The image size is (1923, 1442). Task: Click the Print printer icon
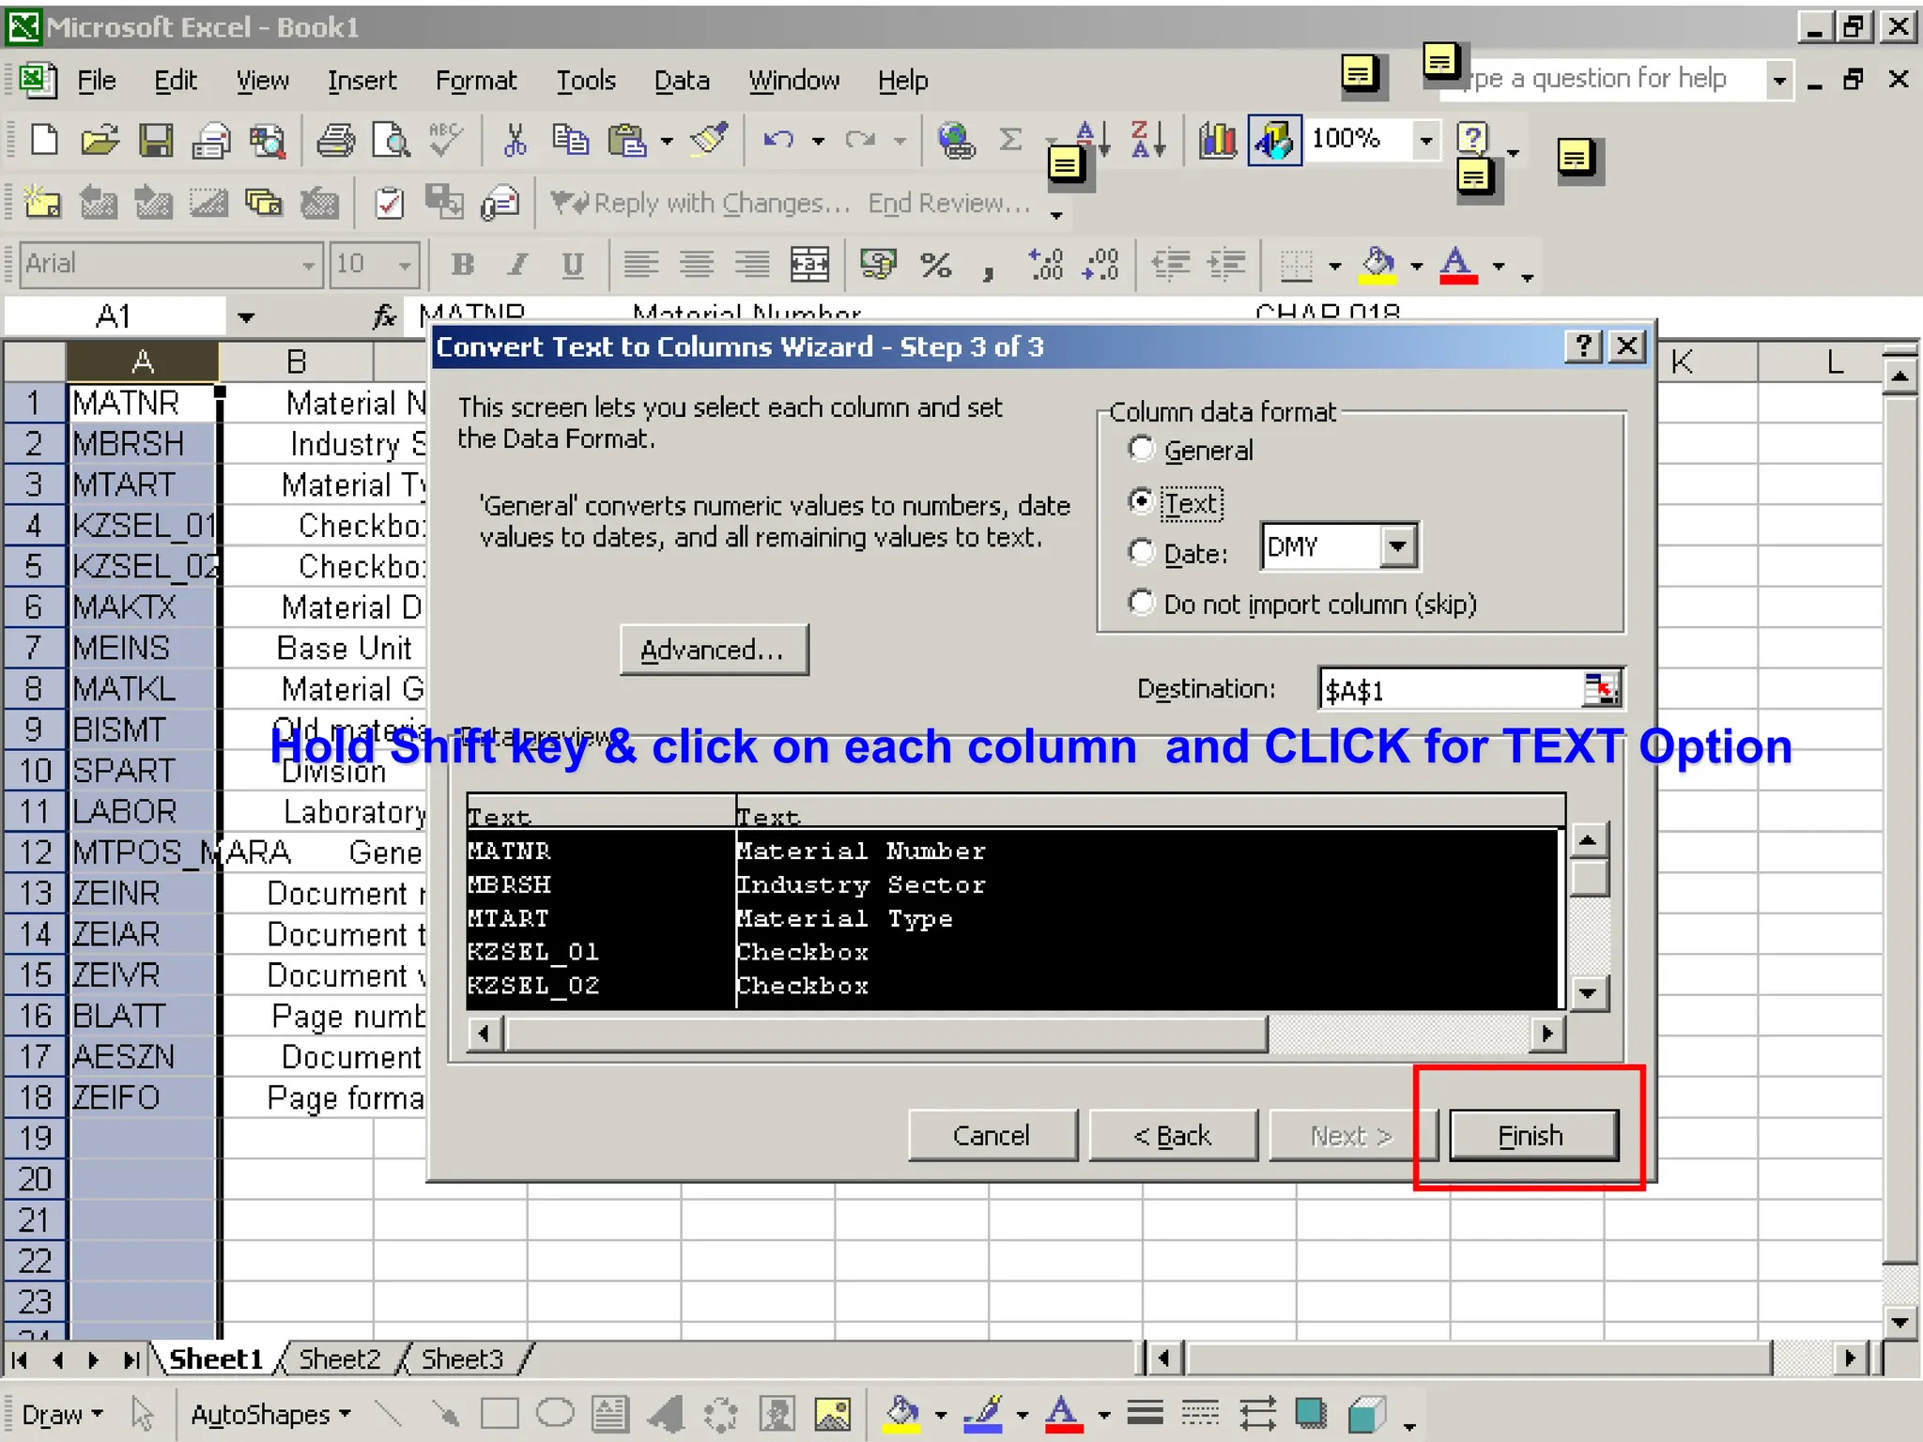(335, 141)
